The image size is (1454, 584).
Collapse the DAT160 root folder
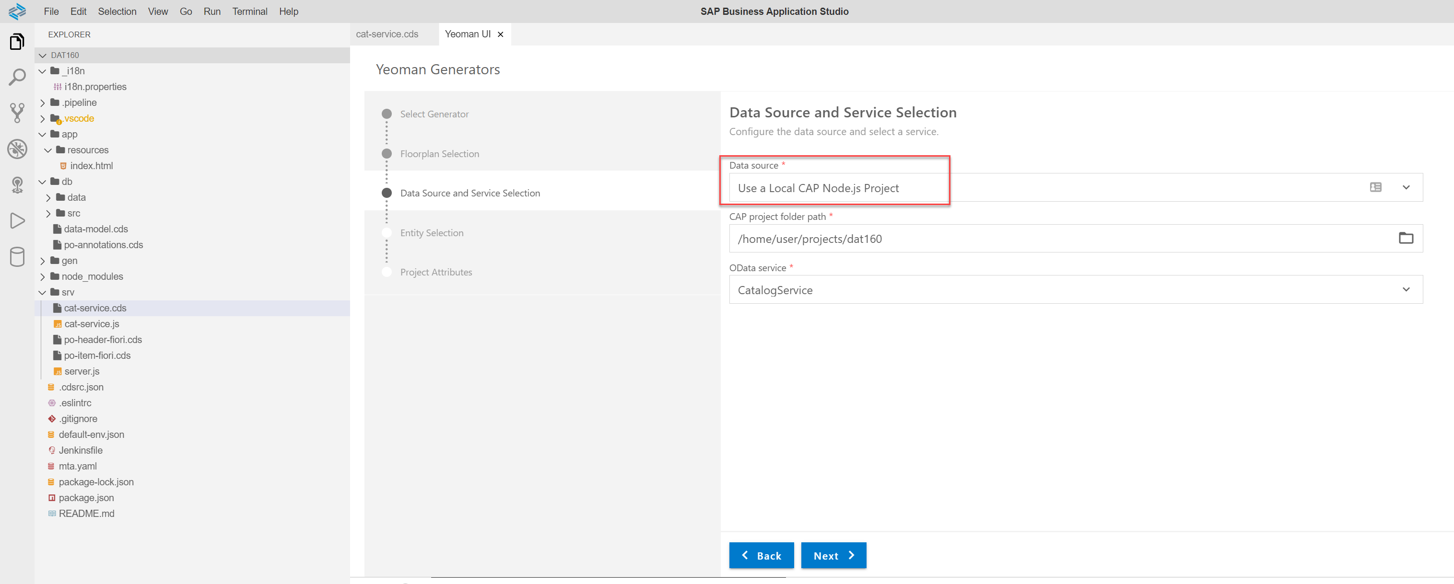(x=42, y=55)
